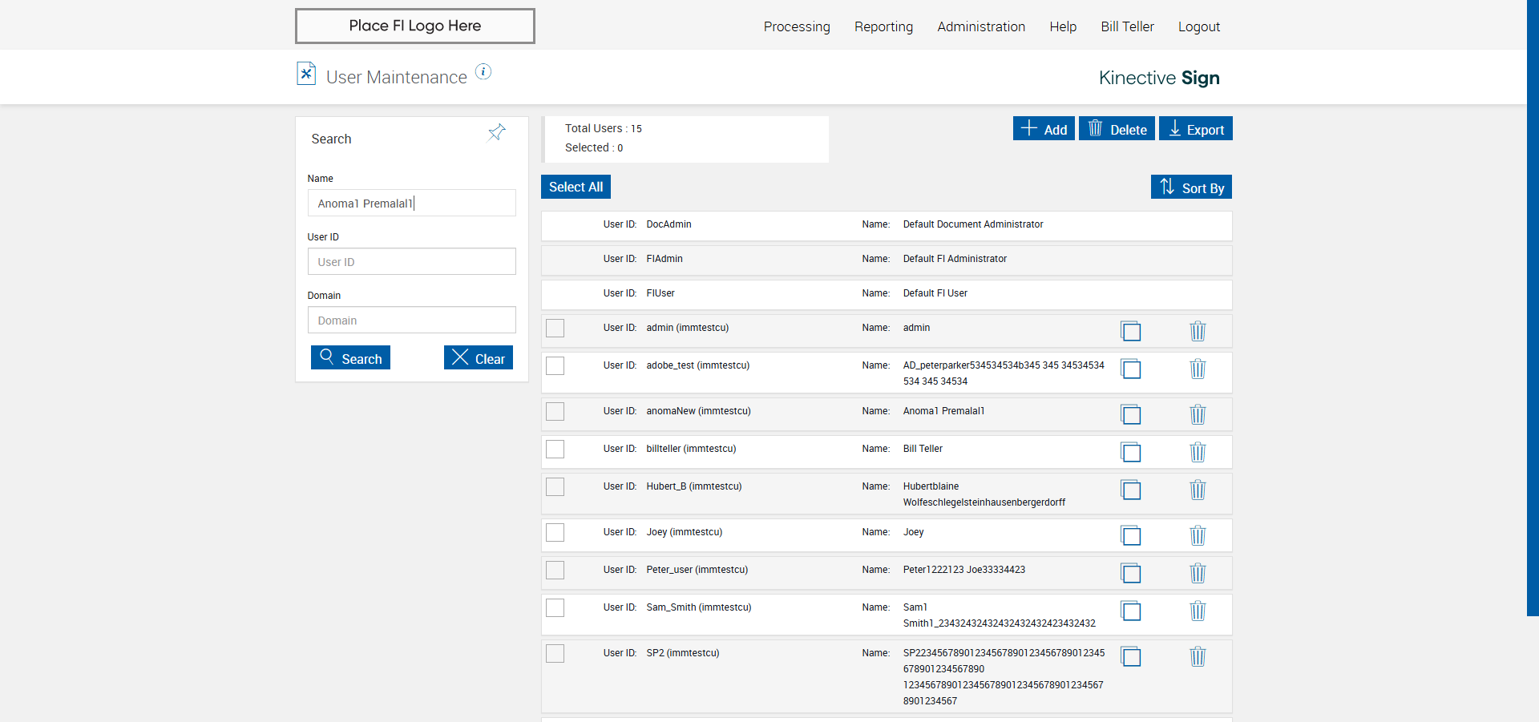This screenshot has height=722, width=1539.
Task: Select the Hubert_B user checkbox
Action: pyautogui.click(x=555, y=487)
